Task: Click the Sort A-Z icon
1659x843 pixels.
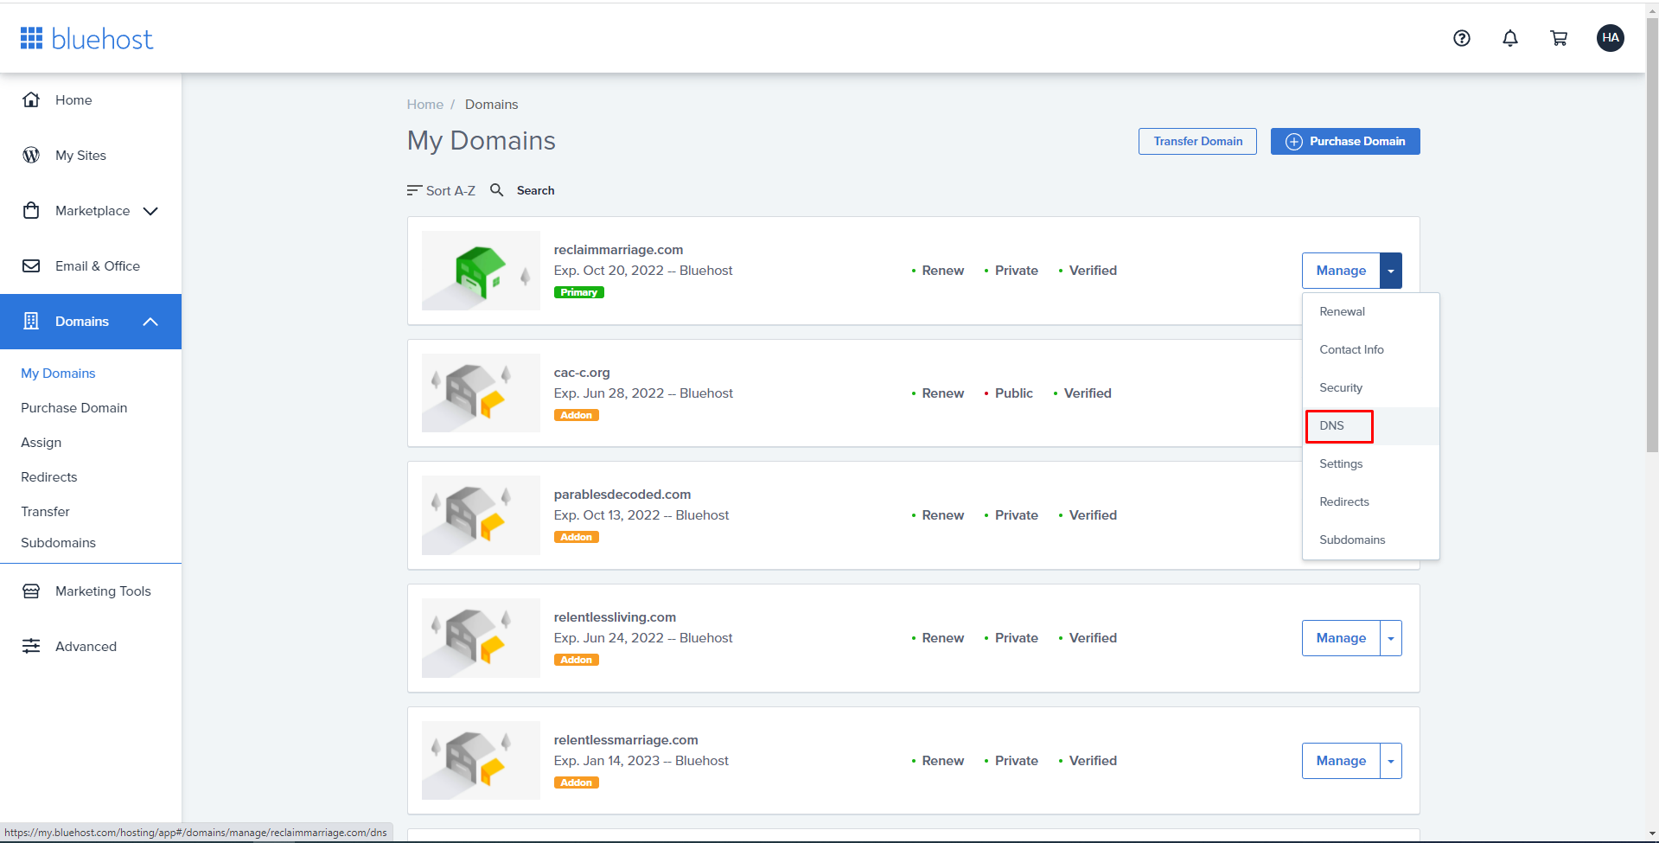Action: (415, 190)
